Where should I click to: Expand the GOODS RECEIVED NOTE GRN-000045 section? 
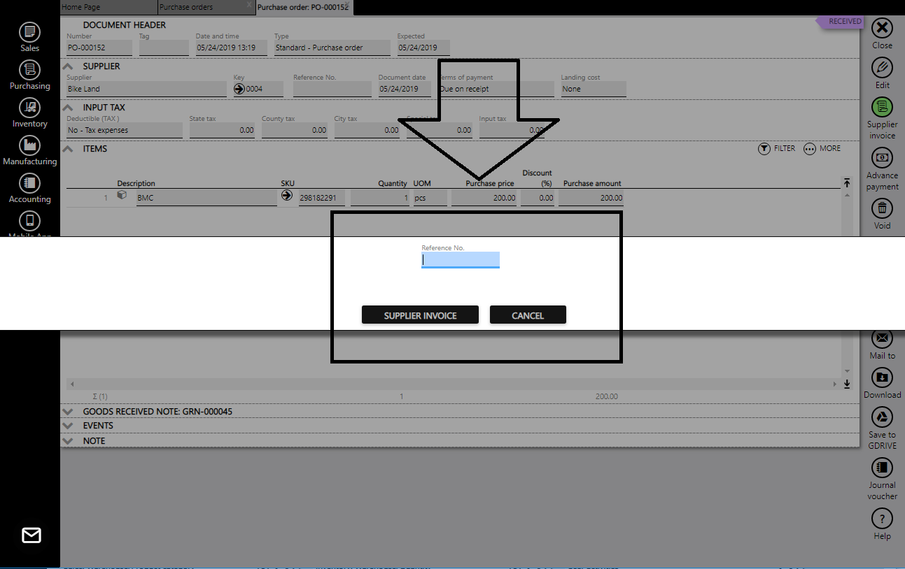69,411
